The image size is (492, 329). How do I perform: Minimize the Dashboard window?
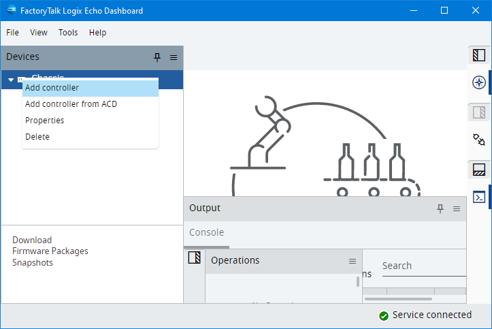pyautogui.click(x=414, y=11)
